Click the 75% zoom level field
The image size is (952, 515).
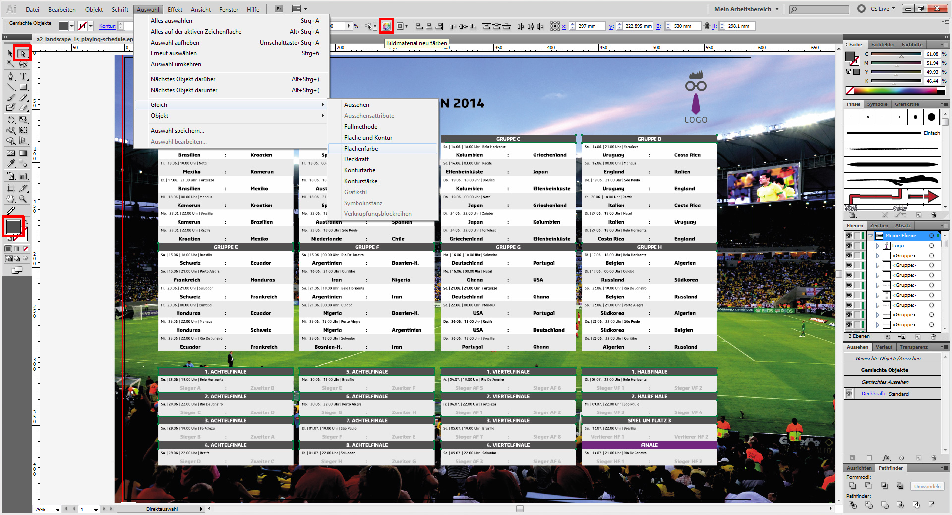[x=42, y=509]
